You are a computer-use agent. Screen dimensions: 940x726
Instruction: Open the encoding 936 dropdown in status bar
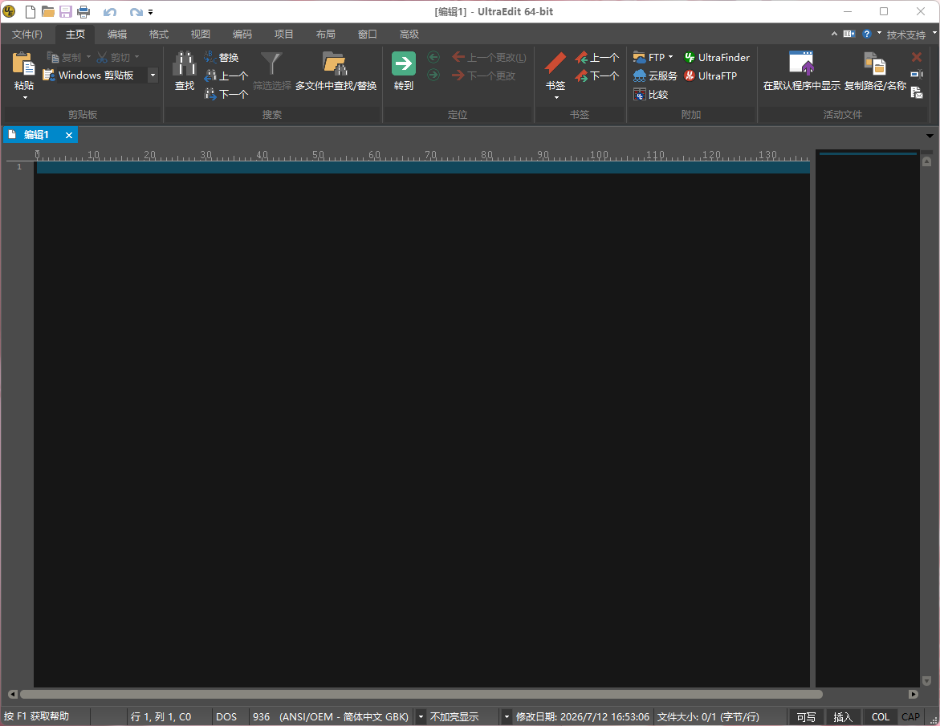pos(421,717)
